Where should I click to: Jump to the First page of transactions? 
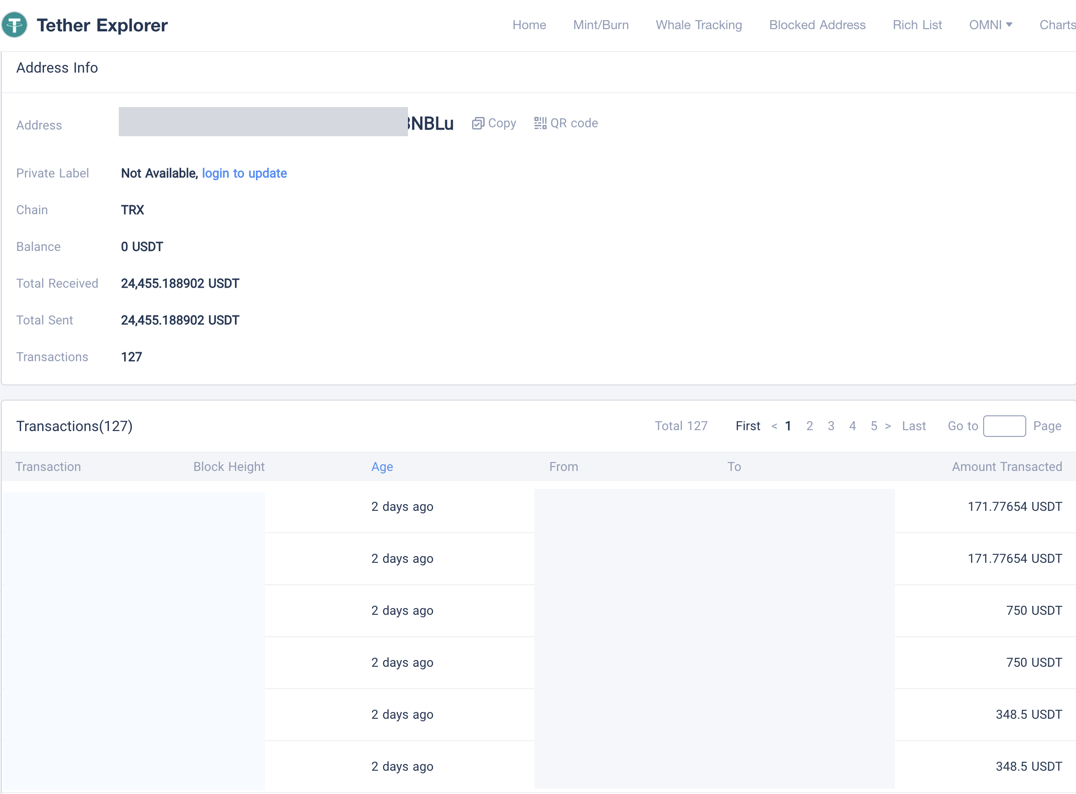coord(748,426)
